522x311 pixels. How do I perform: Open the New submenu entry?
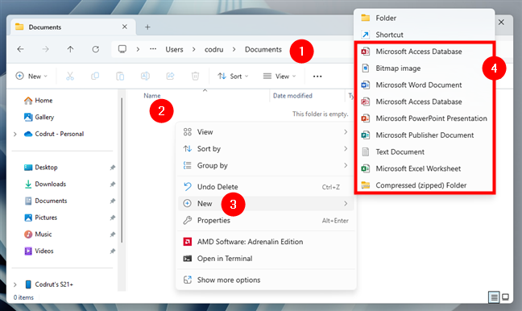(266, 204)
